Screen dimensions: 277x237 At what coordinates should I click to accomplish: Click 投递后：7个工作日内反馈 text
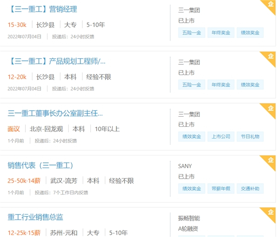61,193
